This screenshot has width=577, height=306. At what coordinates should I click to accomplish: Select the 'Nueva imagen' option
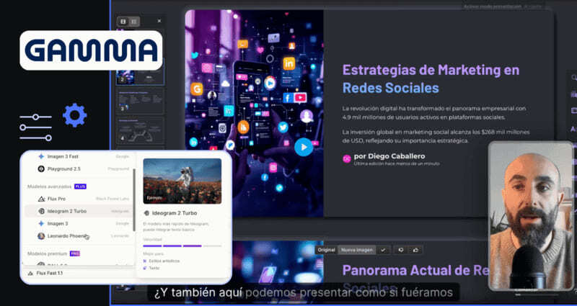pyautogui.click(x=356, y=250)
